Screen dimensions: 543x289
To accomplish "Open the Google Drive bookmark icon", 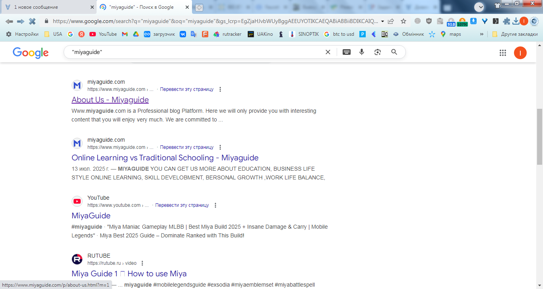I will 136,34.
